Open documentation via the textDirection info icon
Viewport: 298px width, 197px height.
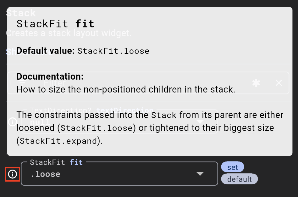tap(13, 122)
